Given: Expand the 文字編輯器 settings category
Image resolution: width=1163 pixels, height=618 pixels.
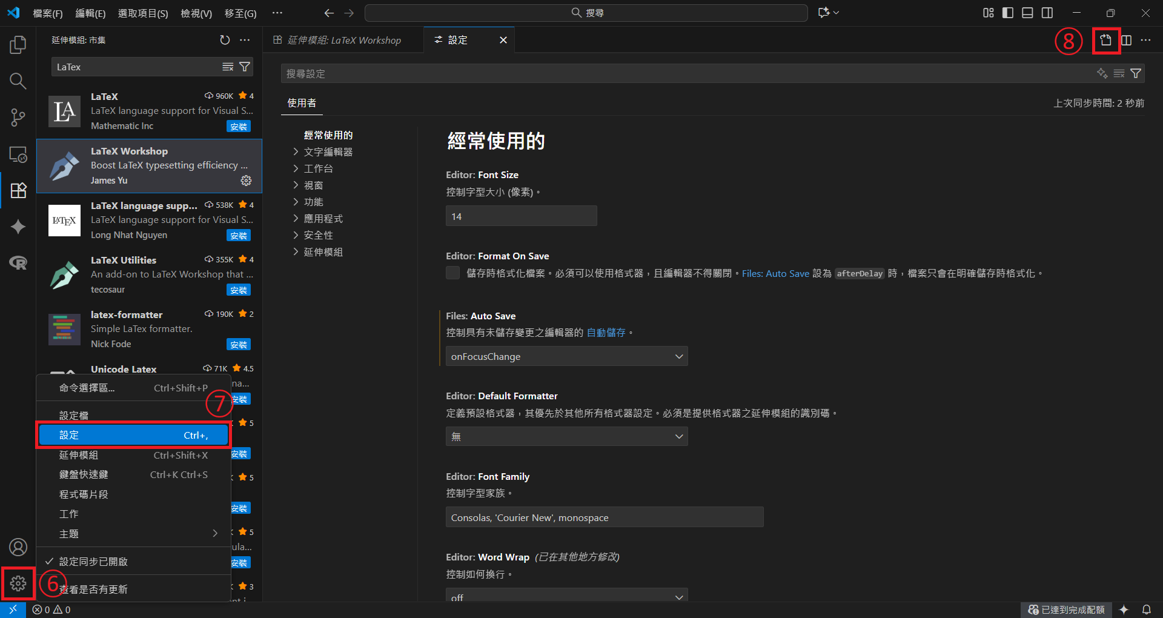Looking at the screenshot, I should (x=328, y=152).
